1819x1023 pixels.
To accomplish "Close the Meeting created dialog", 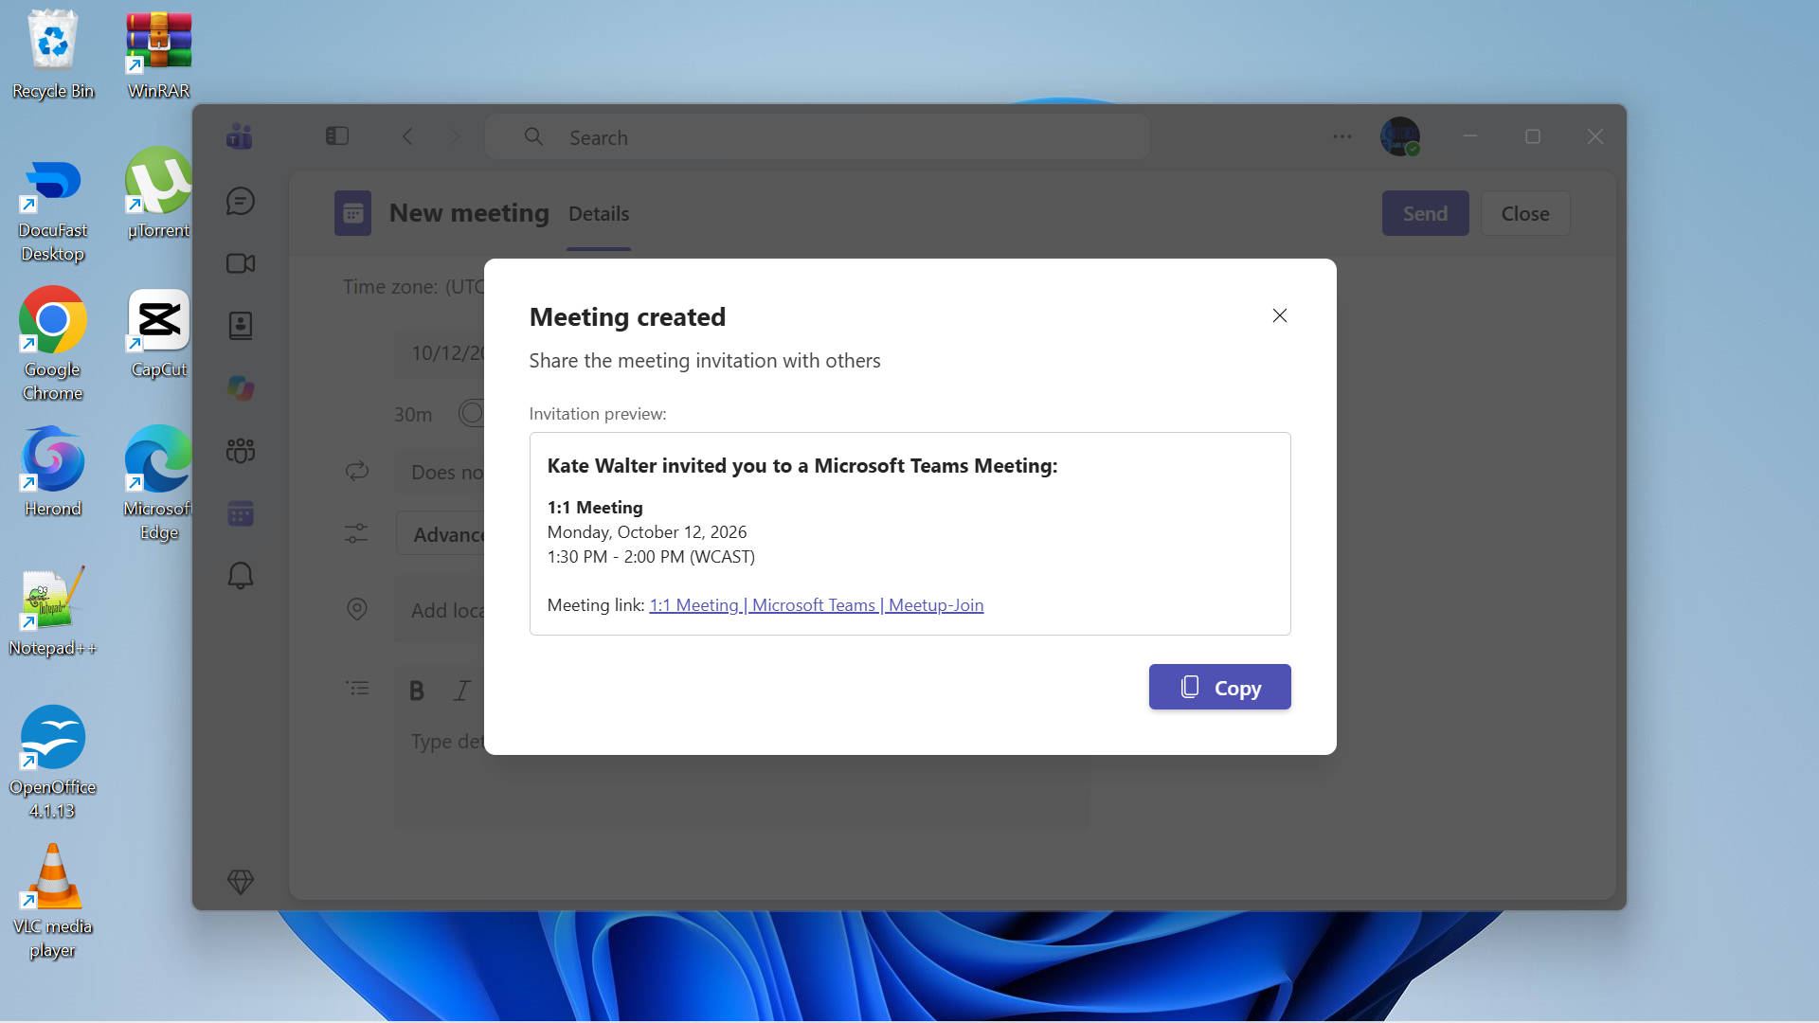I will tap(1280, 315).
